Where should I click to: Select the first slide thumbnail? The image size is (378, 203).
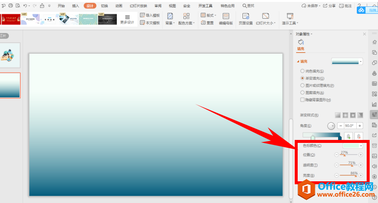click(x=10, y=55)
